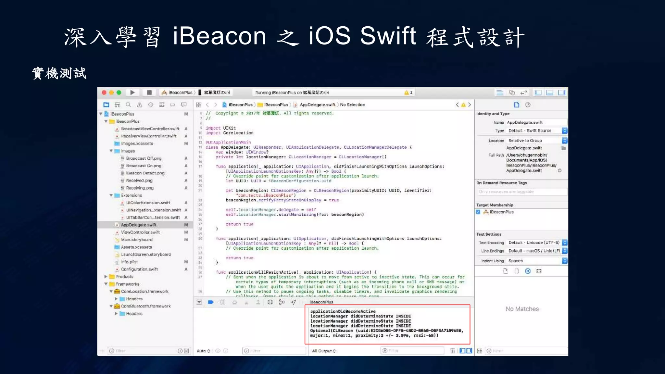Screen dimensions: 665x374
Task: Open Main.storyboard file
Action: [136, 240]
